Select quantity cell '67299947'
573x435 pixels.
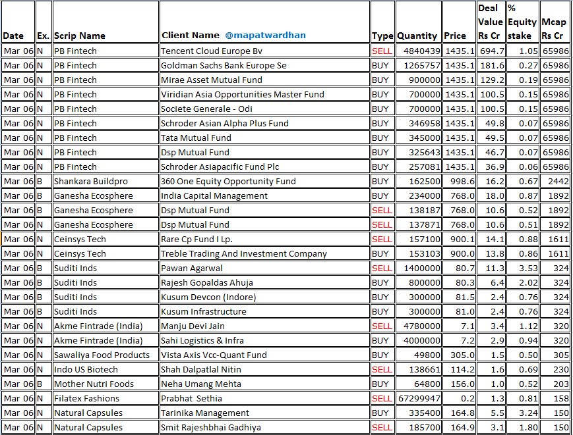coord(419,399)
